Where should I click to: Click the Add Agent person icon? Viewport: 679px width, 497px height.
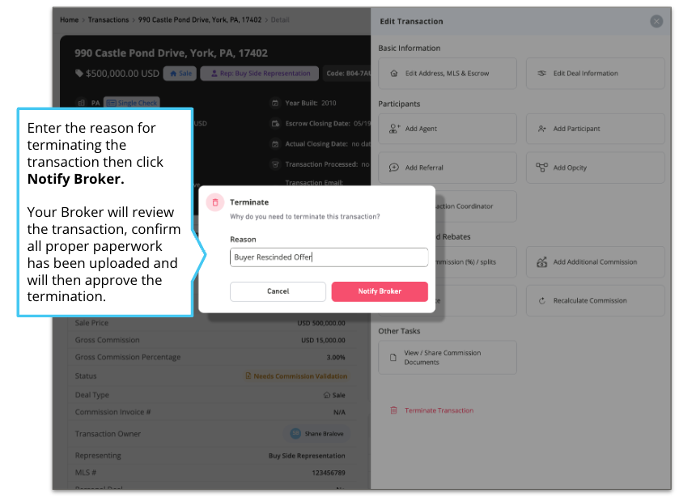394,129
